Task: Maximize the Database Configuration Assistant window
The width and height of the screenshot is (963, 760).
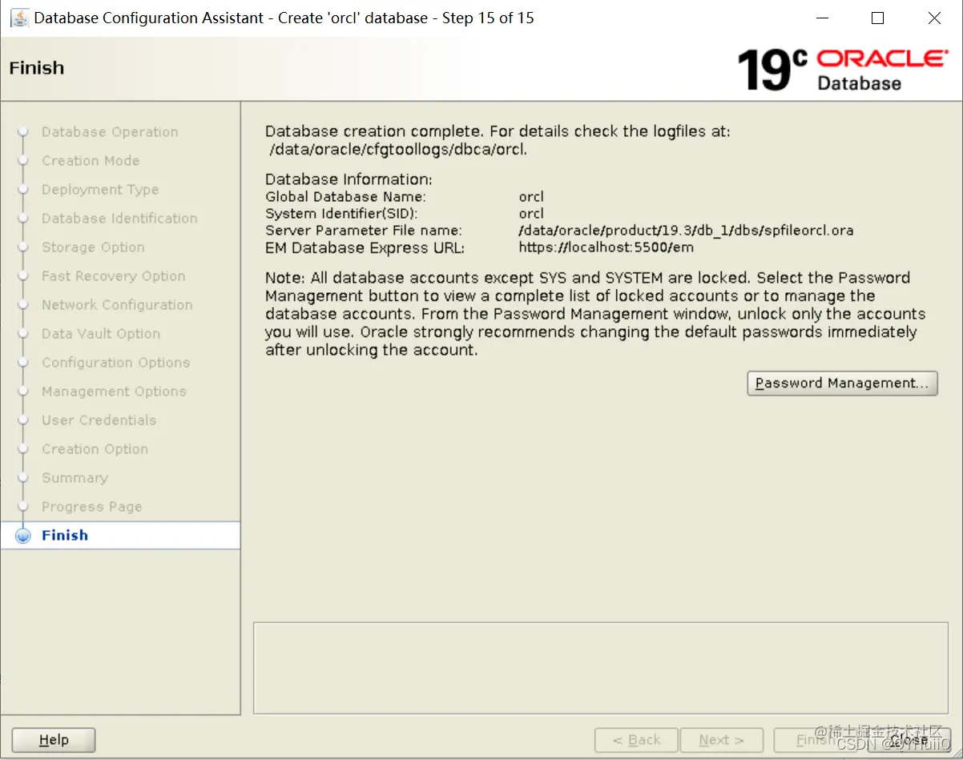Action: 877,18
